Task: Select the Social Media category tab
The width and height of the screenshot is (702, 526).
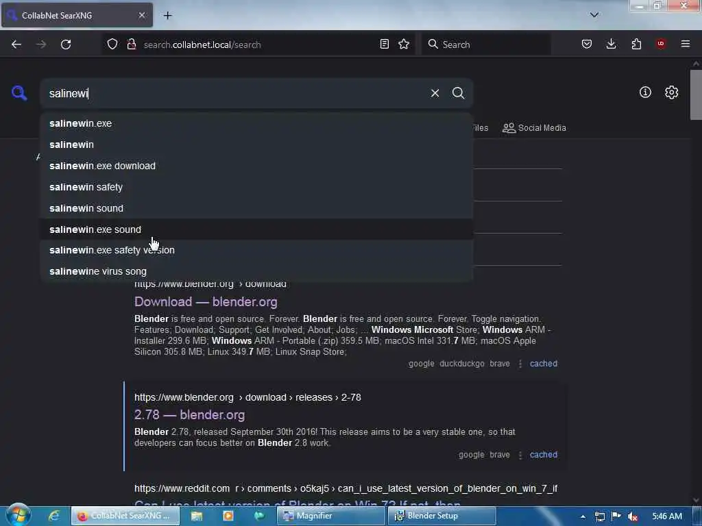Action: coord(534,128)
